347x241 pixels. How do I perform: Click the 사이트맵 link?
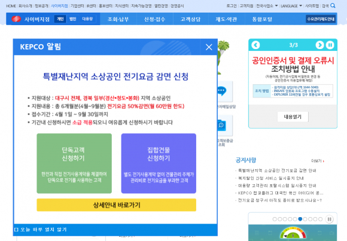point(312,6)
